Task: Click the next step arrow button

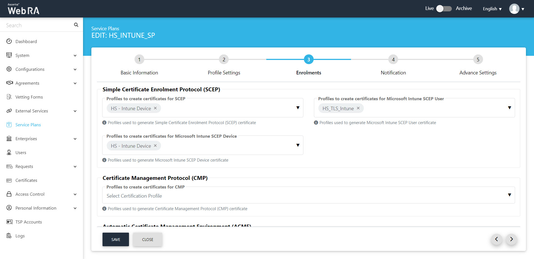Action: (511, 239)
